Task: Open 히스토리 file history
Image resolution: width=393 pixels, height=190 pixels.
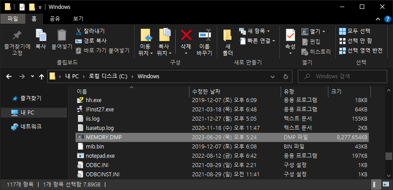Action: [316, 52]
